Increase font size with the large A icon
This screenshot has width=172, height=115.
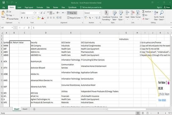coord(42,13)
